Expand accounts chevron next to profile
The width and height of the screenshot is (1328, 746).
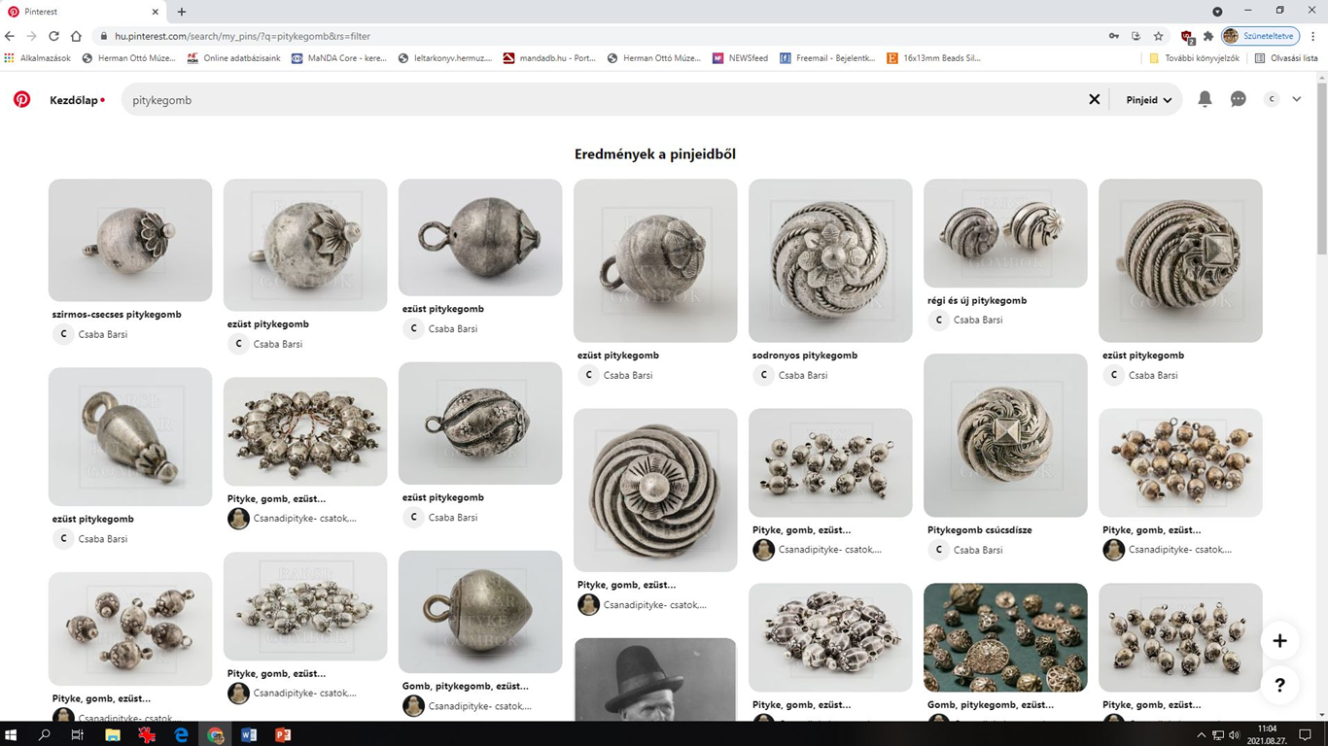[x=1296, y=99]
